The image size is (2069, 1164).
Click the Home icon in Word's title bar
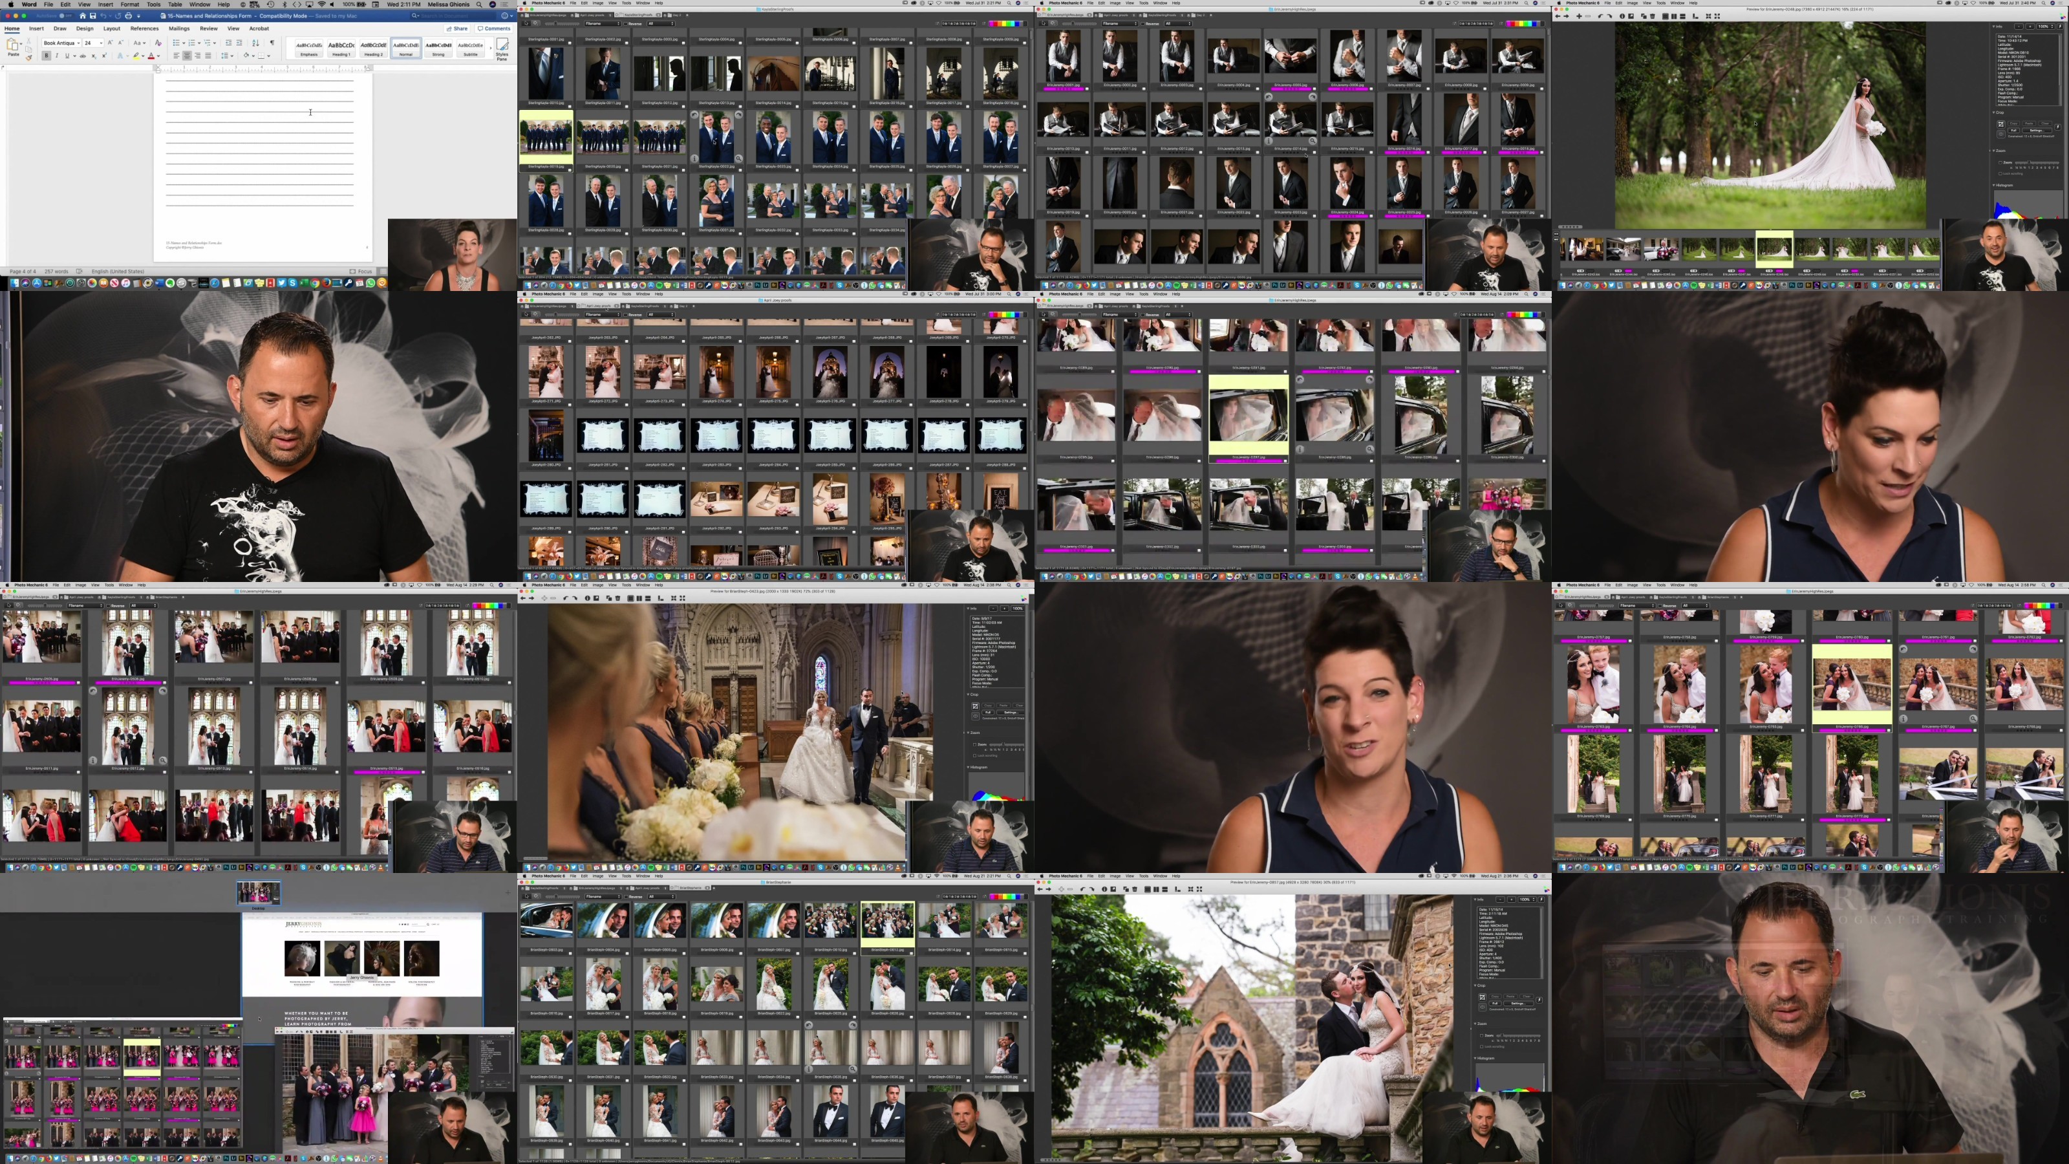click(x=82, y=16)
